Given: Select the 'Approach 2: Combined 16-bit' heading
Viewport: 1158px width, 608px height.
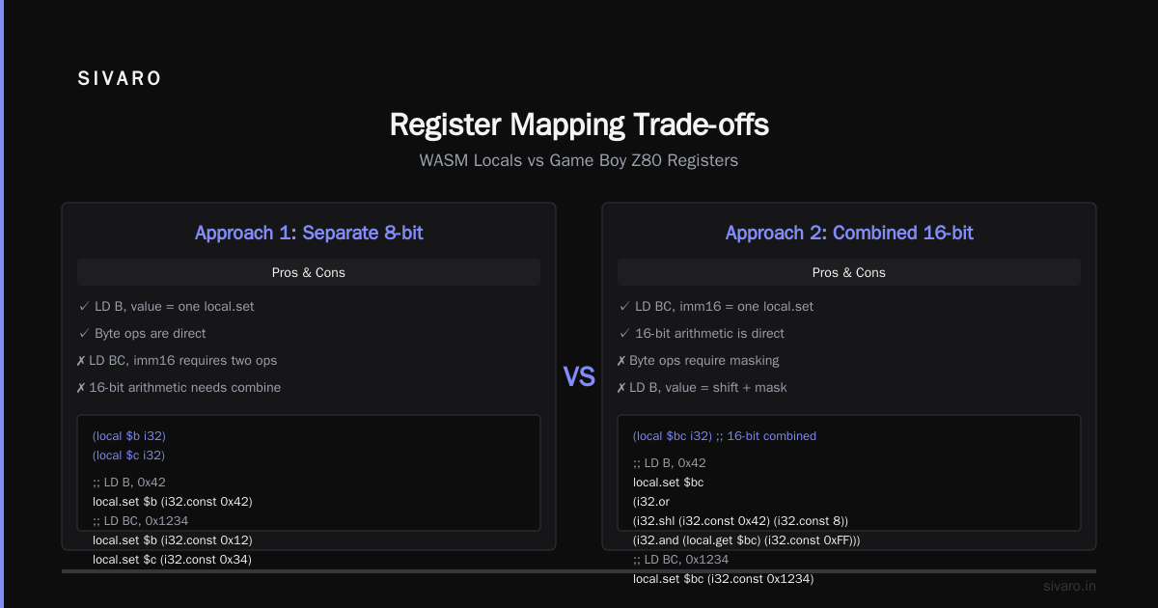Looking at the screenshot, I should pos(849,233).
